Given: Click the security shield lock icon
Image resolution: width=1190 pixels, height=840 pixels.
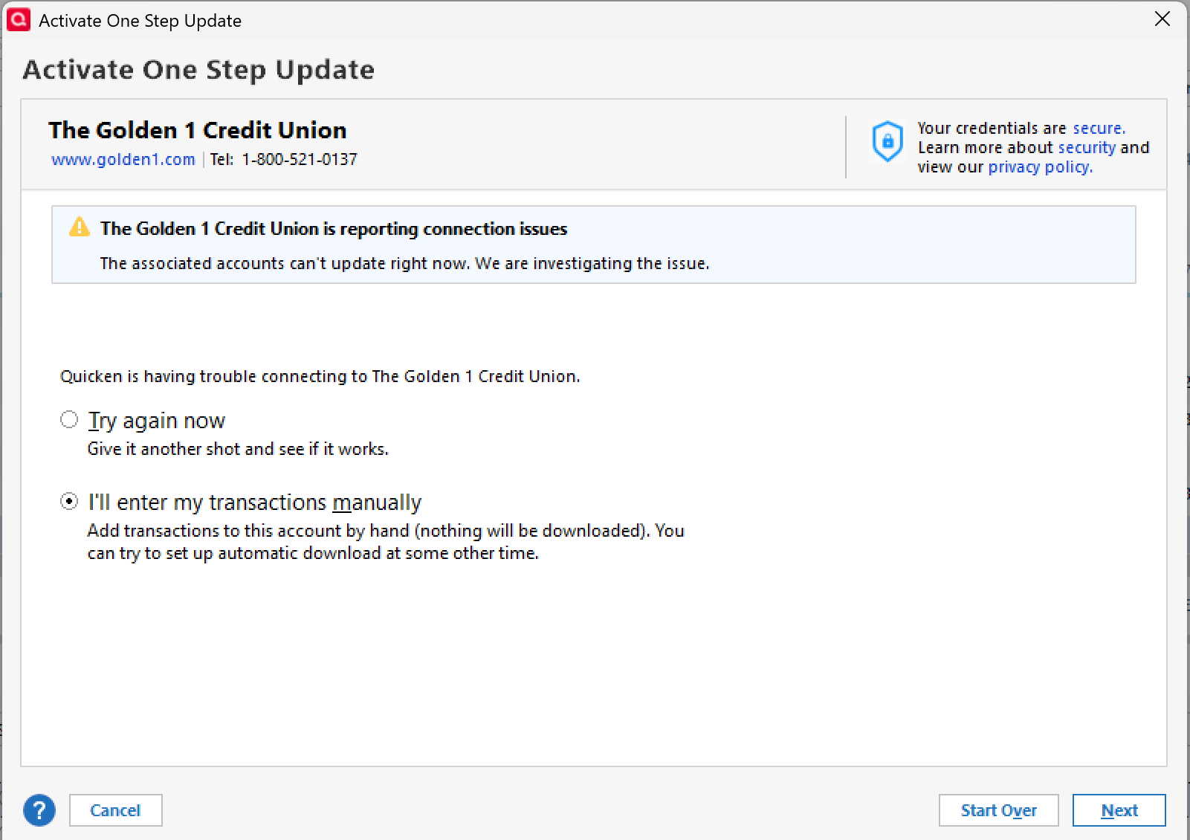Looking at the screenshot, I should pyautogui.click(x=887, y=141).
